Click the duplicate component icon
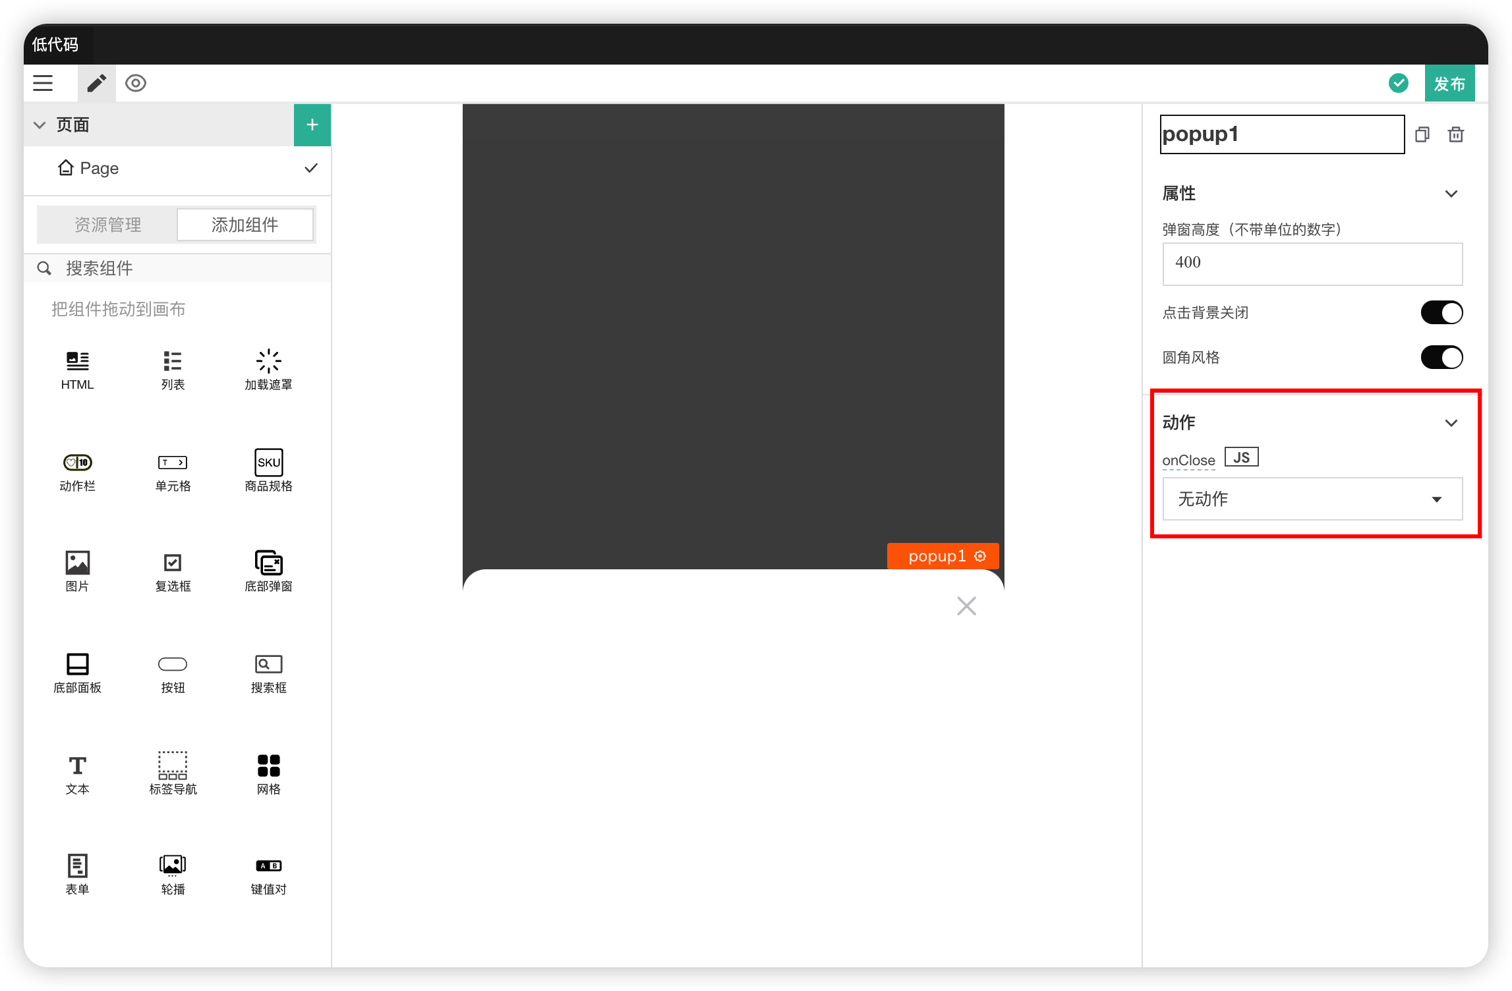Image resolution: width=1512 pixels, height=991 pixels. [1422, 134]
